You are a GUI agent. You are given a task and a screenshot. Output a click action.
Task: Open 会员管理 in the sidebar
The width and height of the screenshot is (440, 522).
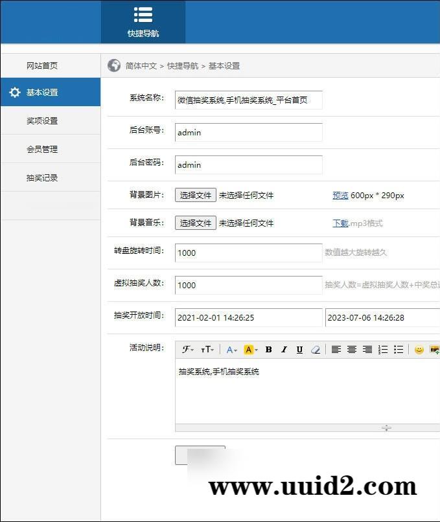coord(42,149)
